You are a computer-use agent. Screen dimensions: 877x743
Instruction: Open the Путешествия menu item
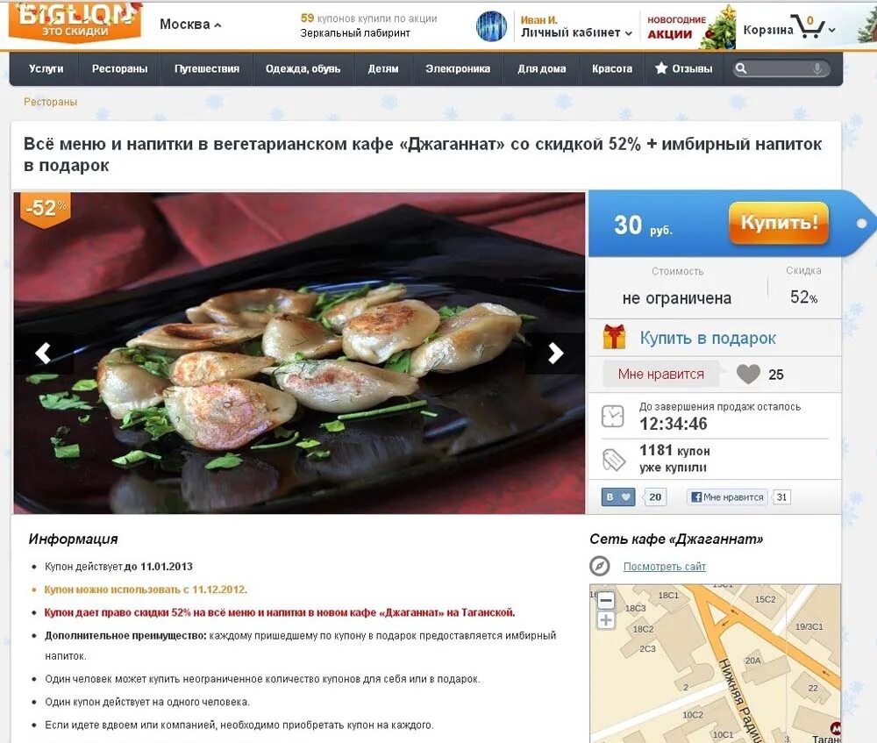point(206,68)
